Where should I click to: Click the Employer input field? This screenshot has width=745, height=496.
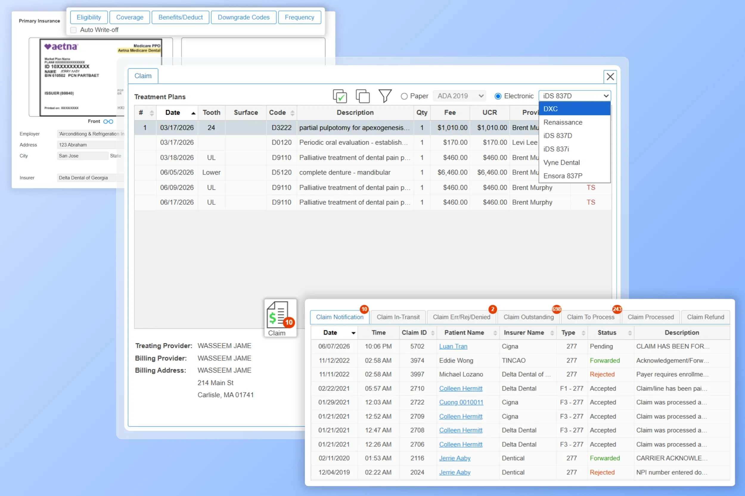click(x=91, y=134)
